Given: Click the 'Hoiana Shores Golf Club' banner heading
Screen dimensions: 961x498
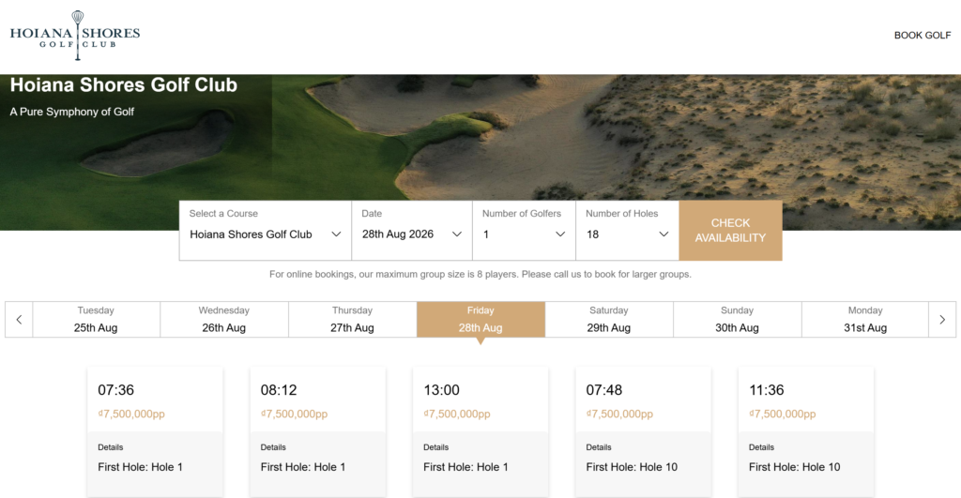Looking at the screenshot, I should click(124, 85).
